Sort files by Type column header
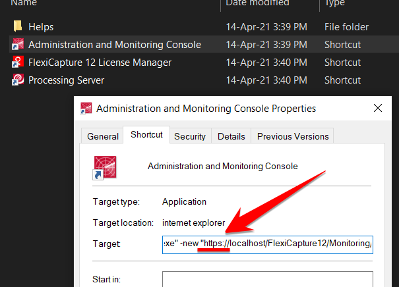This screenshot has height=287, width=399. coord(334,3)
